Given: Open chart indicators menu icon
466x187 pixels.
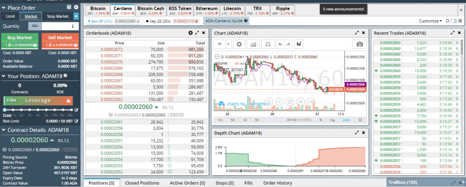Looking at the screenshot, I should (x=253, y=44).
